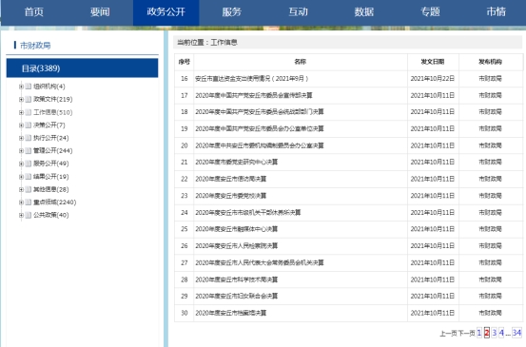This screenshot has height=347, width=526.
Task: Open row 24 市级机关干部休养所决算 link
Action: tap(248, 213)
